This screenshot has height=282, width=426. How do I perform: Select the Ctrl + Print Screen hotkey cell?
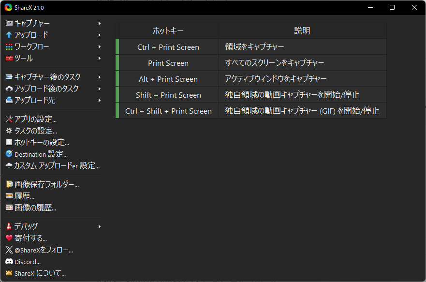click(x=169, y=47)
